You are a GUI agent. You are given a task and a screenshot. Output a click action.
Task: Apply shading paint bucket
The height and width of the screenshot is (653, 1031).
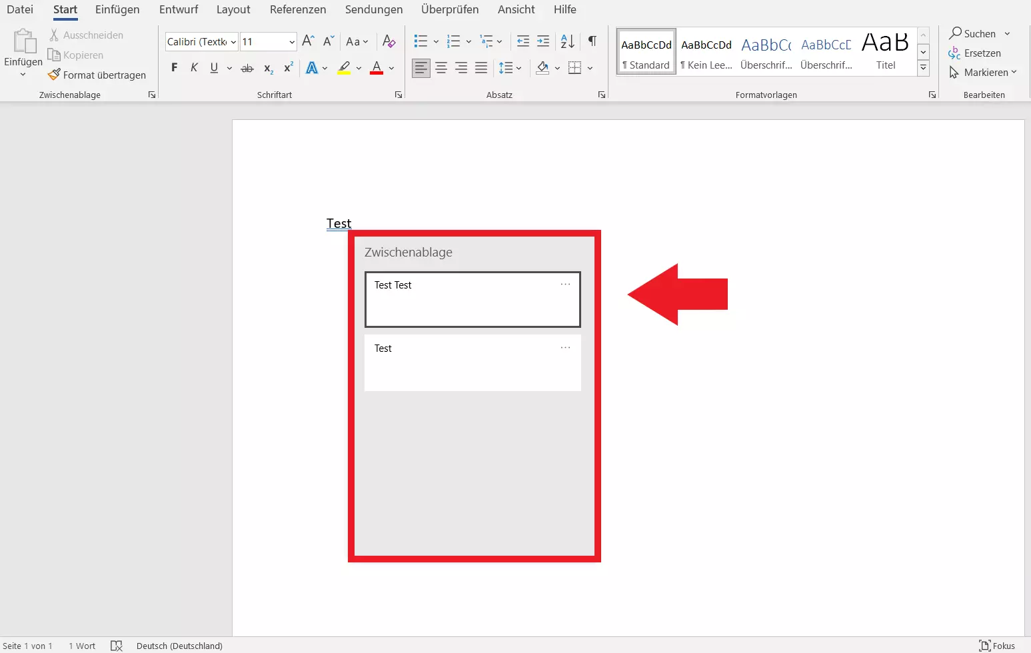[542, 68]
